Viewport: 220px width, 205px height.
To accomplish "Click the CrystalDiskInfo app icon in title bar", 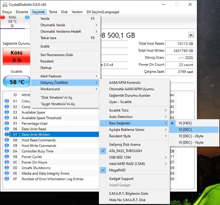I will [x=5, y=4].
